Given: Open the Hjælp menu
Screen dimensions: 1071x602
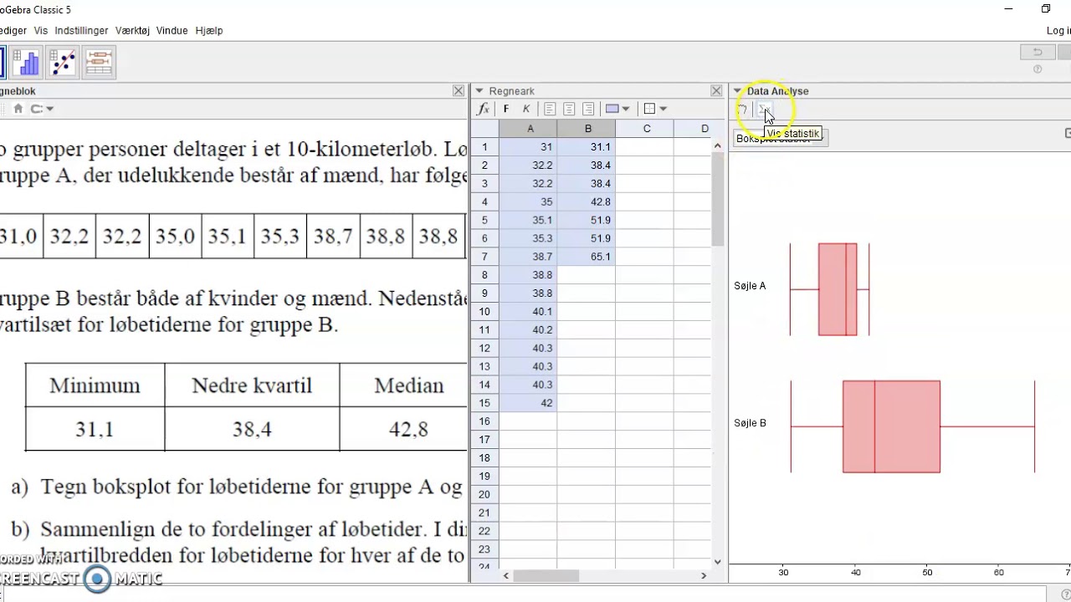Looking at the screenshot, I should (209, 30).
